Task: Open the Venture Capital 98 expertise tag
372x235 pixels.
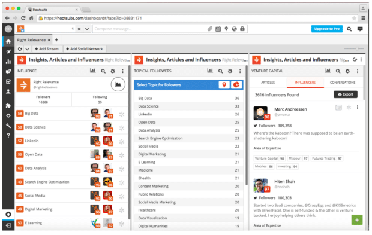Action: pyautogui.click(x=269, y=158)
